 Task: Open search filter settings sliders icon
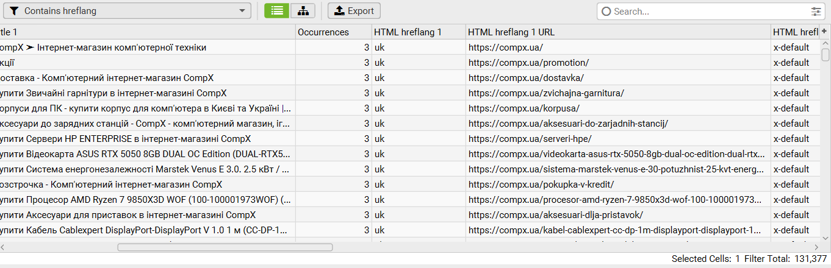[816, 11]
